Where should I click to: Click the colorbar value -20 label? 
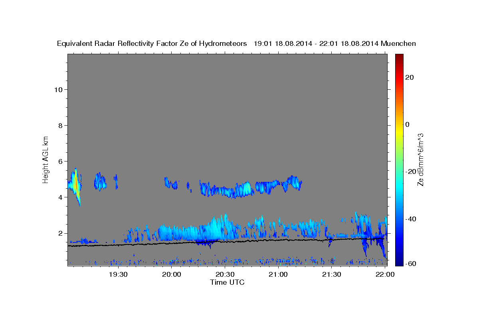[x=410, y=171]
